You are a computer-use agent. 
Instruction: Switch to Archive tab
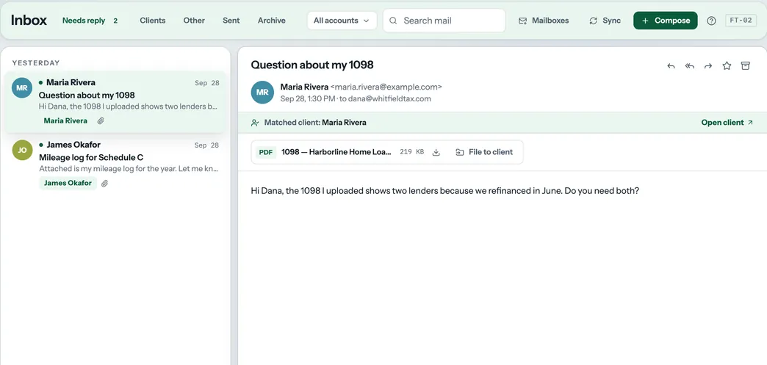(272, 21)
